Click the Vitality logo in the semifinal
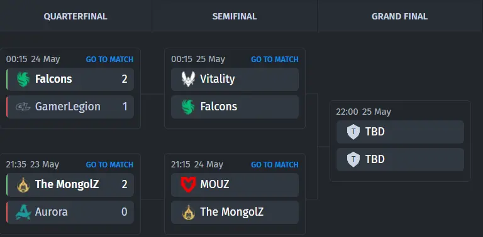483x237 pixels. 188,79
